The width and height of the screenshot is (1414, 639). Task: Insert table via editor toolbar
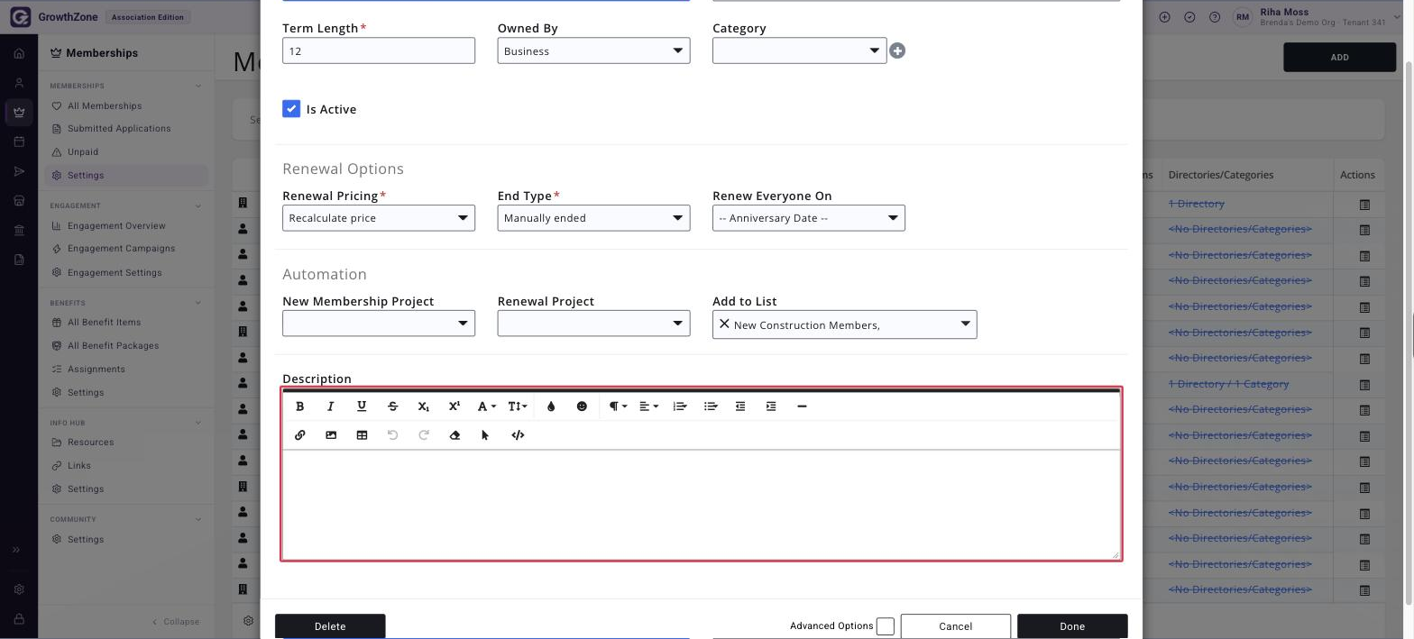point(362,435)
